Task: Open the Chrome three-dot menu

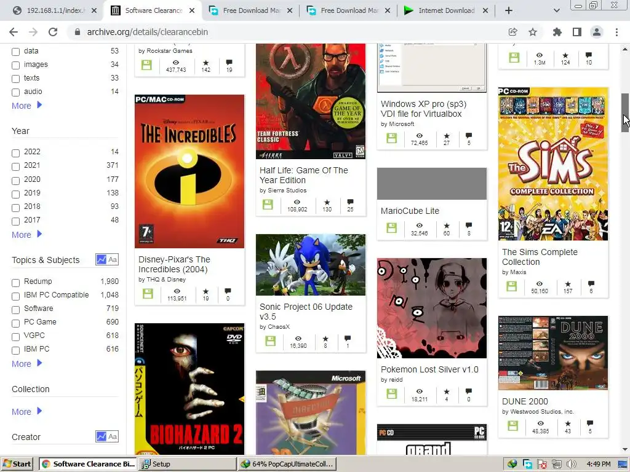Action: point(616,32)
